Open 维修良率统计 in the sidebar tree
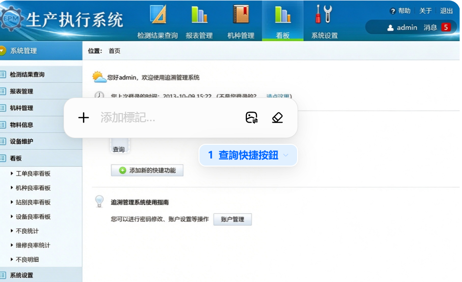Image resolution: width=462 pixels, height=282 pixels. point(33,245)
